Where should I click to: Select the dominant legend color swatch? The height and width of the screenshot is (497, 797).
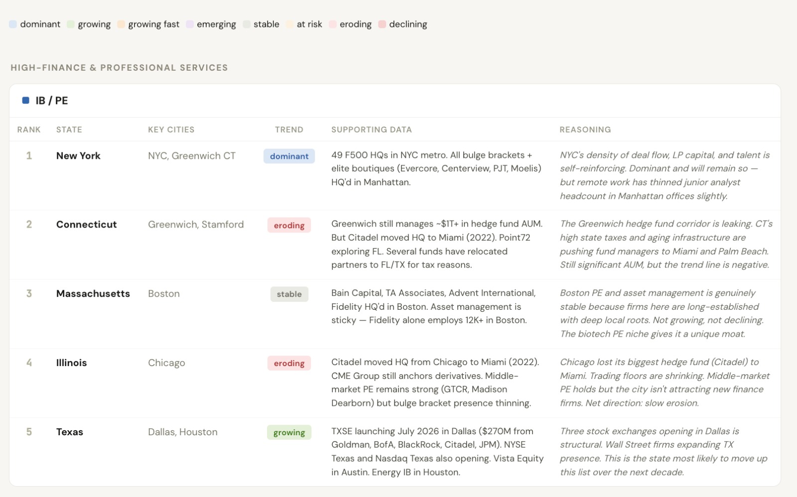pyautogui.click(x=13, y=24)
